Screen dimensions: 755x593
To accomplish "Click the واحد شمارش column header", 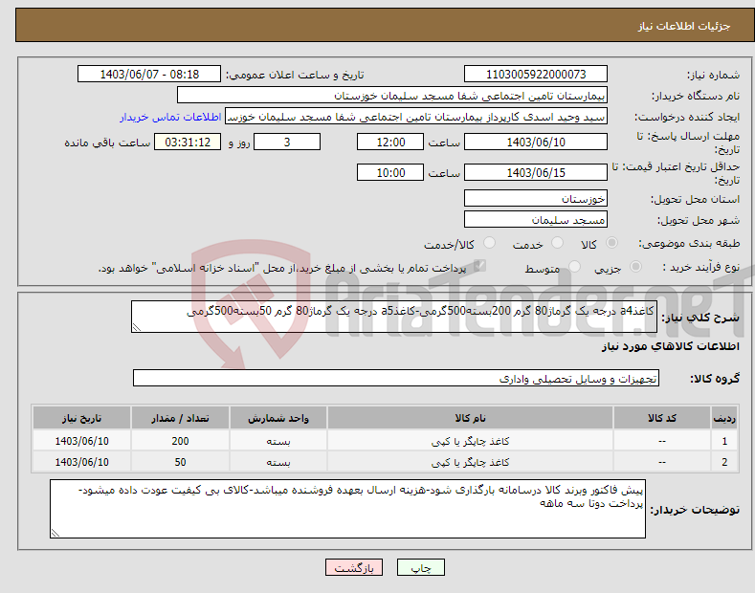I will point(278,418).
